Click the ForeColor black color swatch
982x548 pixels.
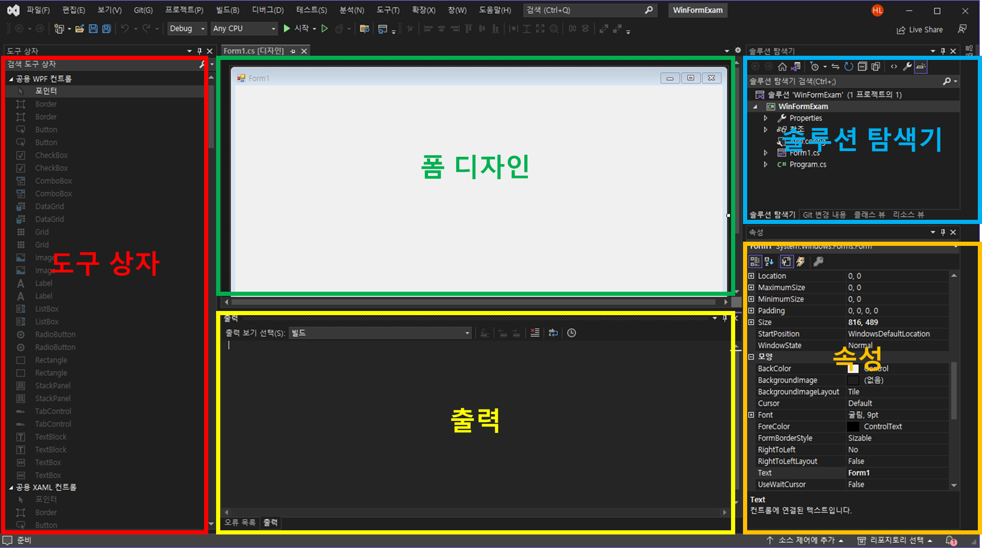point(853,427)
